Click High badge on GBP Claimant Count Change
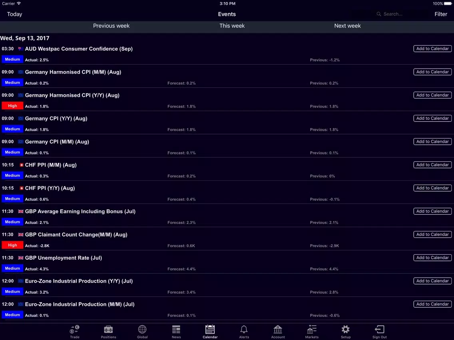The height and width of the screenshot is (340, 454). point(12,245)
